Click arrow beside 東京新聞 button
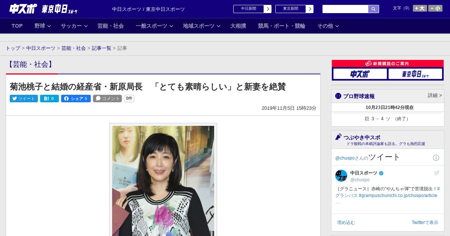This screenshot has height=236, width=450. 310,9
